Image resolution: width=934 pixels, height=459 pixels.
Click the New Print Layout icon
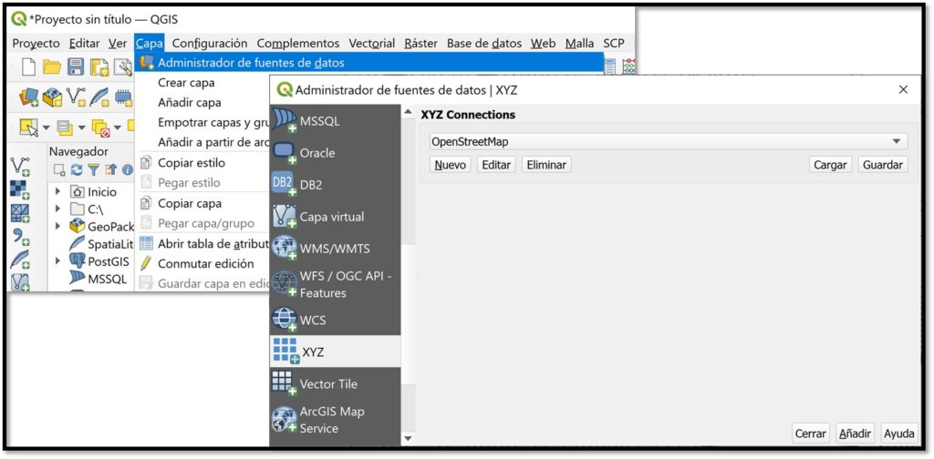coord(99,67)
